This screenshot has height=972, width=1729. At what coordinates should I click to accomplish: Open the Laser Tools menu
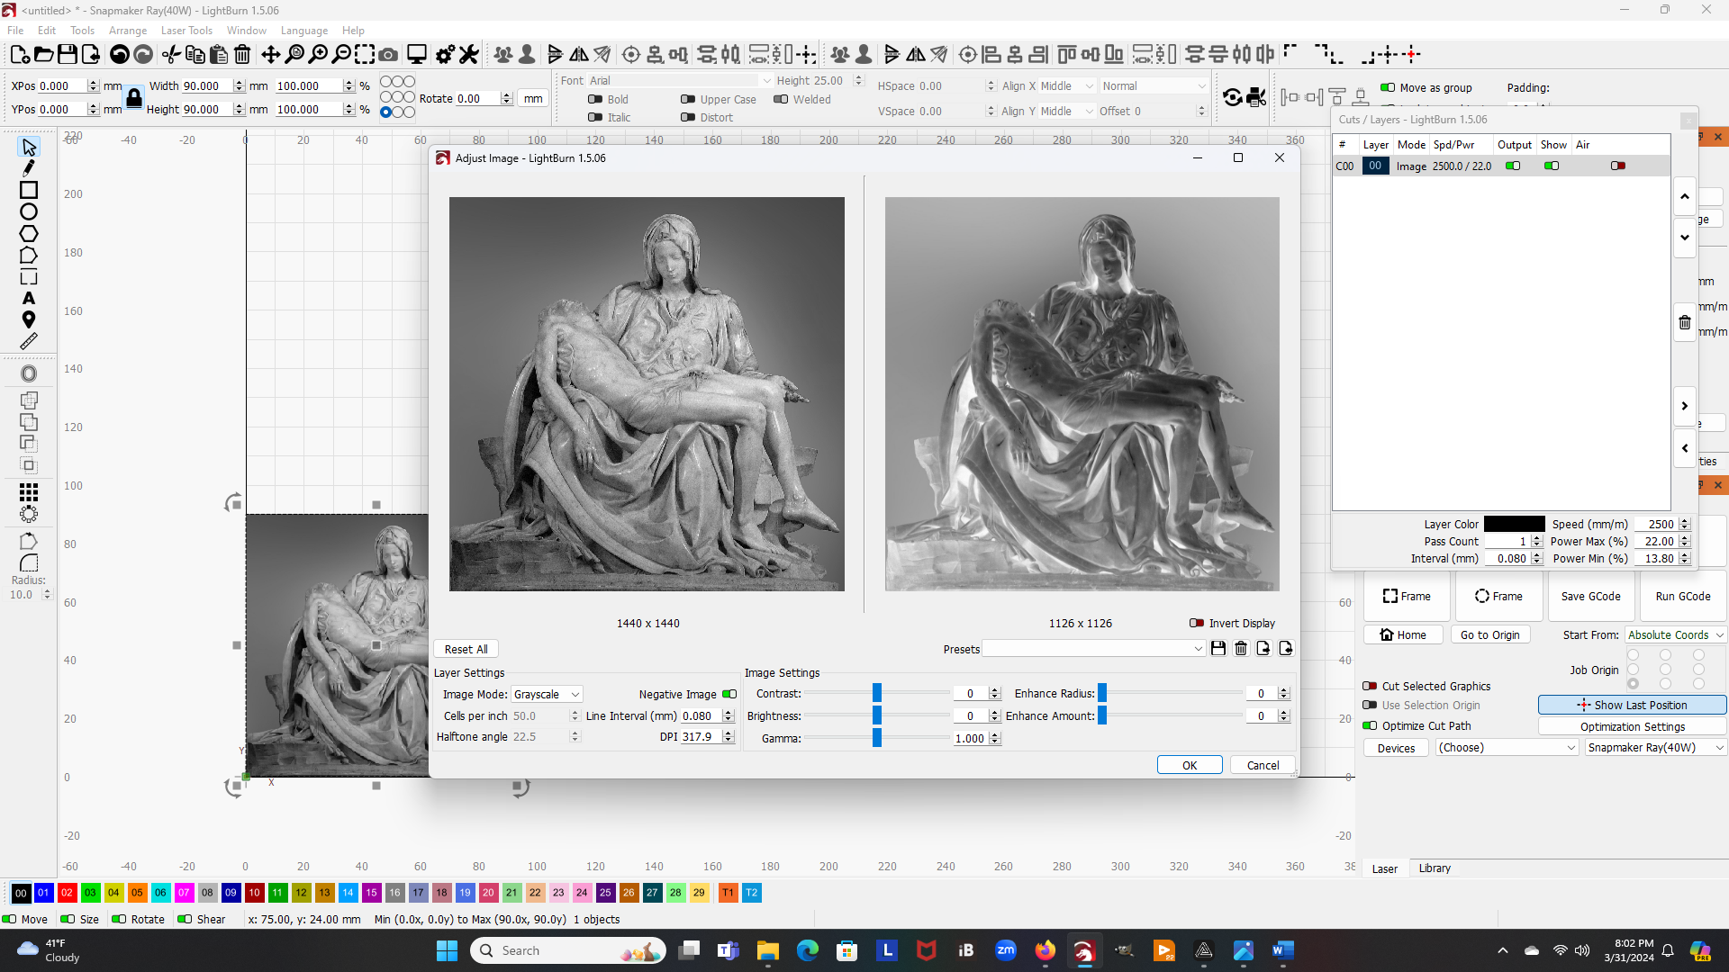186,30
